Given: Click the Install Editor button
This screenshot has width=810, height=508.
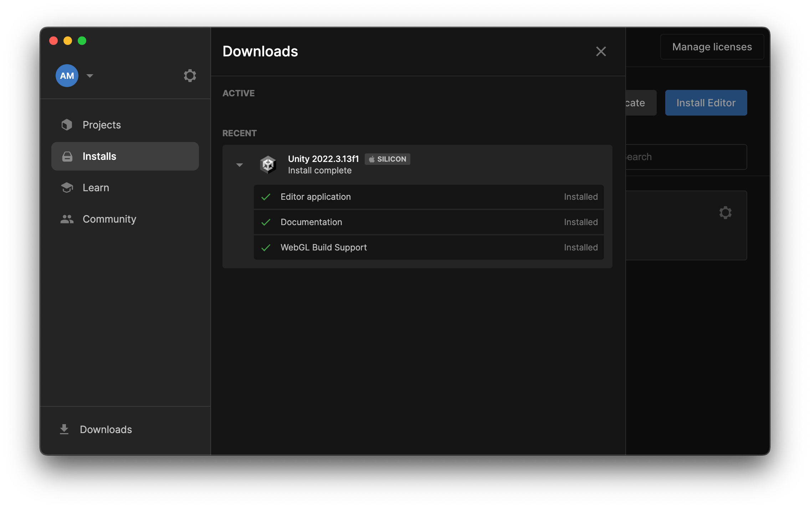Looking at the screenshot, I should (706, 102).
